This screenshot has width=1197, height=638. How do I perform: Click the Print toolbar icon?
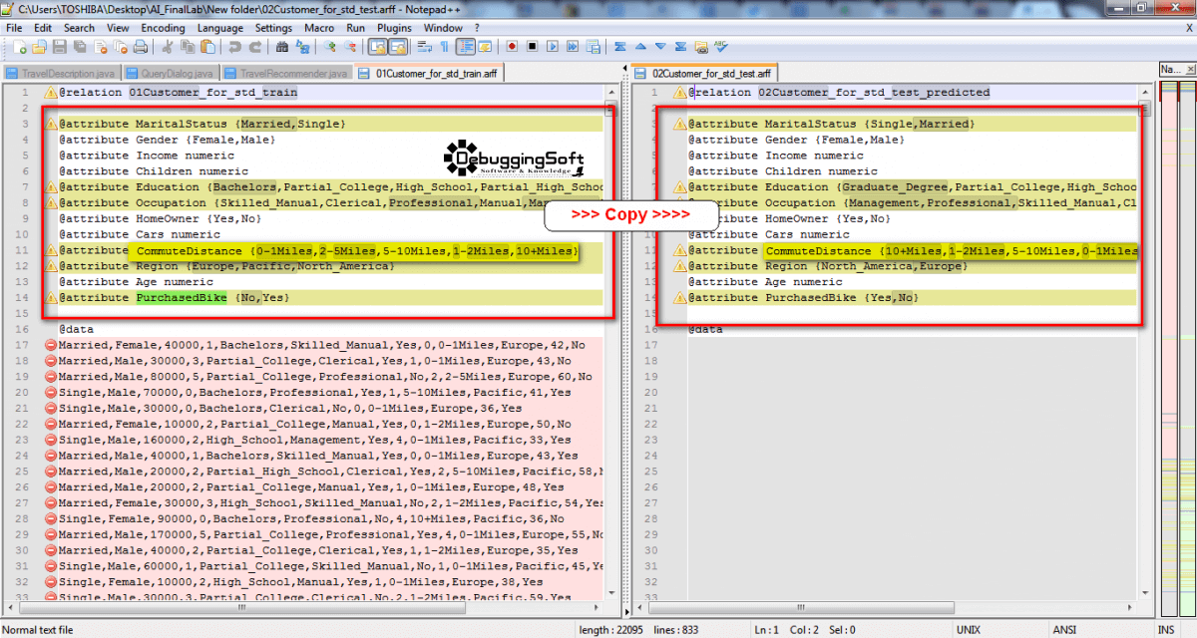point(141,46)
